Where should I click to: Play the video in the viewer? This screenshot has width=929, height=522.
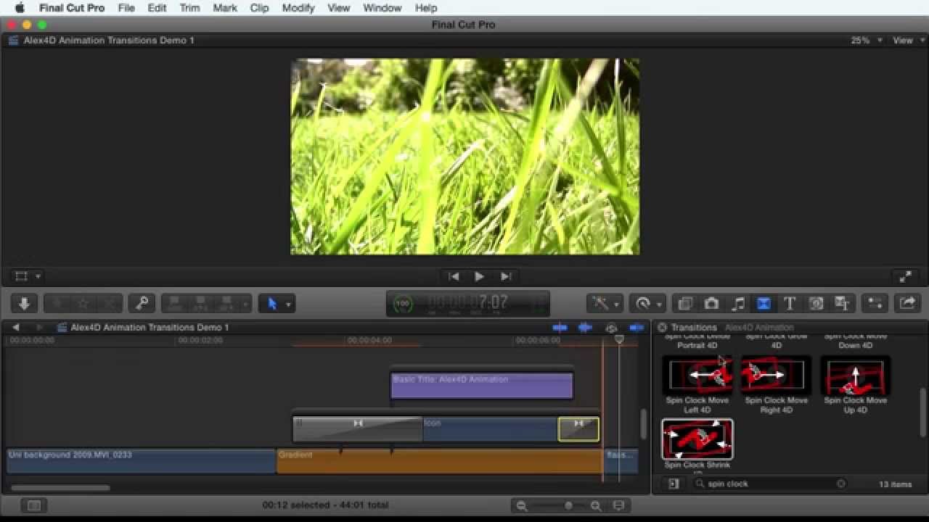click(x=479, y=276)
